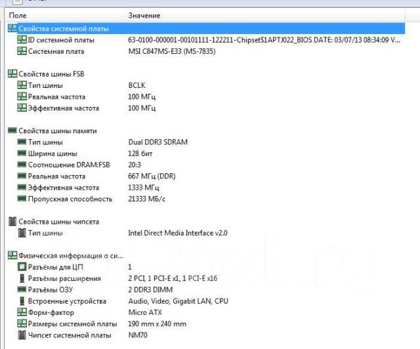Select the Свойства шины памяти group row
Screen dimensions: 420x349
(x=206, y=131)
